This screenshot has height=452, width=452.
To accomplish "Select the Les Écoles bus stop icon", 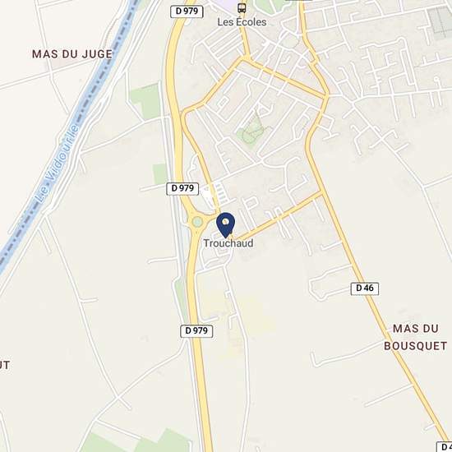I will tap(242, 7).
